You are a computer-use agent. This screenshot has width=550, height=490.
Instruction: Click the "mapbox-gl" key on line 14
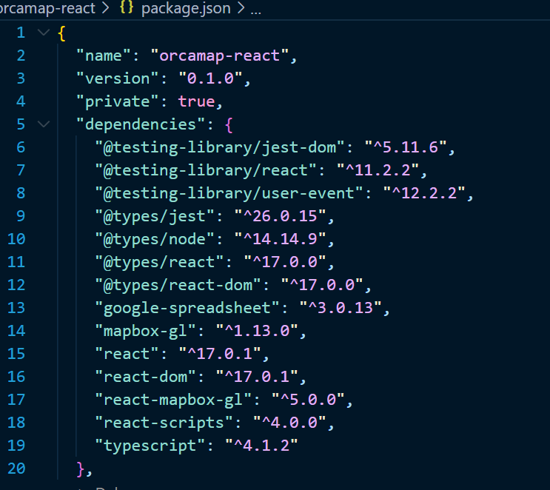[146, 331]
